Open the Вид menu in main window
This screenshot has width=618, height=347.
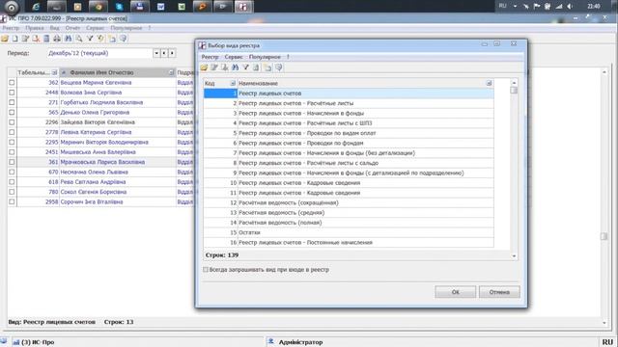pos(54,28)
